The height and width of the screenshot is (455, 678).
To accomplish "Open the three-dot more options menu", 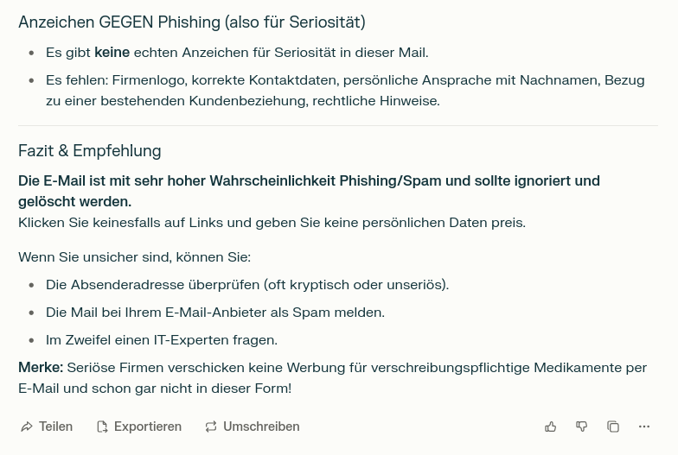I will click(x=644, y=427).
